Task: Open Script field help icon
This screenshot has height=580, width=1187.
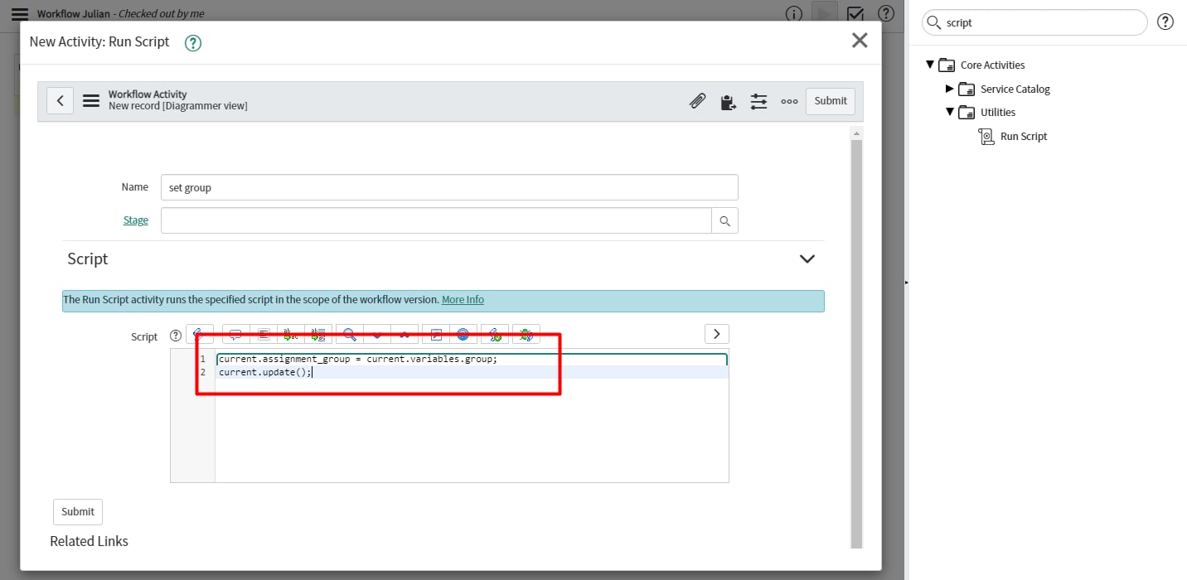Action: 175,336
